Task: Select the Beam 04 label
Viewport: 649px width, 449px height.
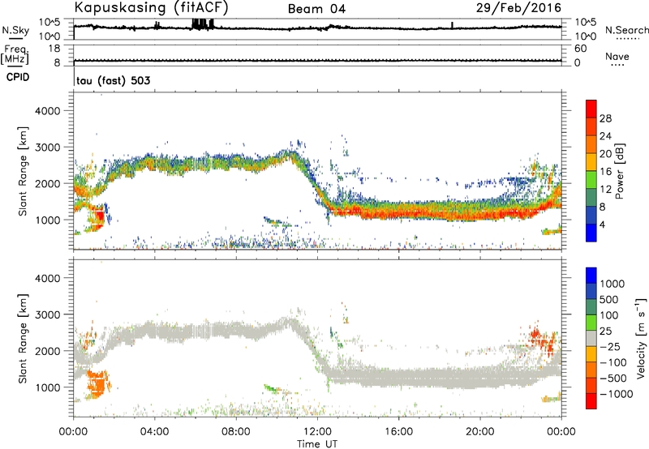Action: (316, 9)
